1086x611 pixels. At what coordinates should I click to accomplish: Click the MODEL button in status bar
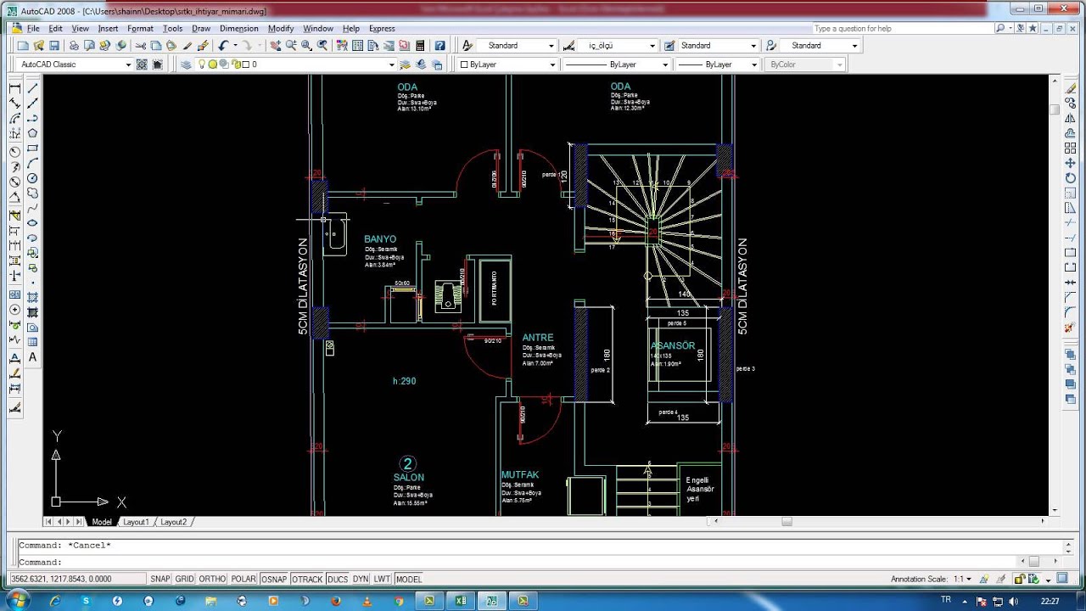pos(408,579)
